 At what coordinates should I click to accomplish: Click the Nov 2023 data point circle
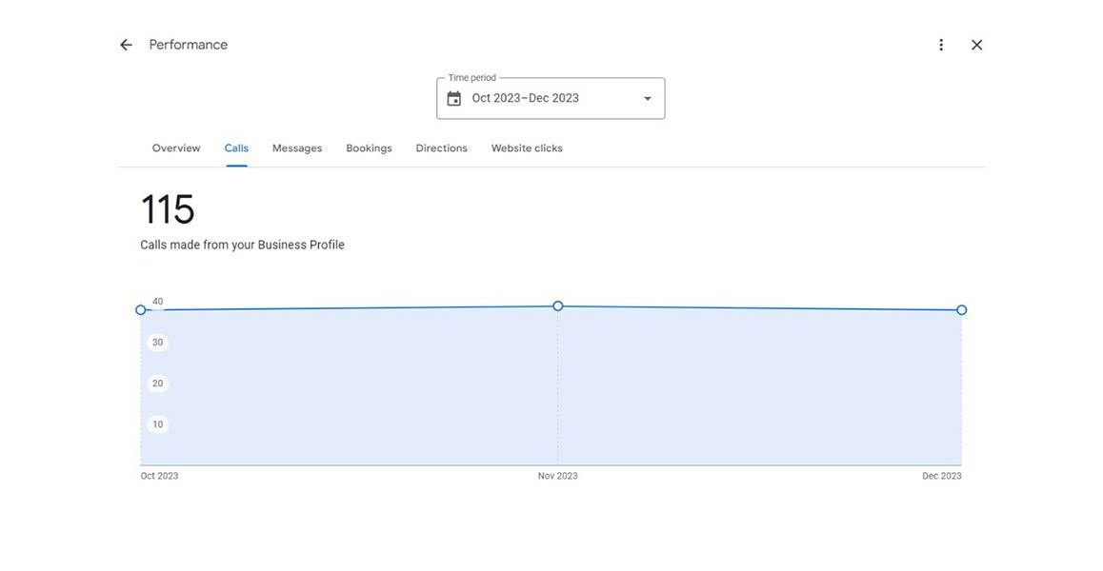[x=558, y=306]
